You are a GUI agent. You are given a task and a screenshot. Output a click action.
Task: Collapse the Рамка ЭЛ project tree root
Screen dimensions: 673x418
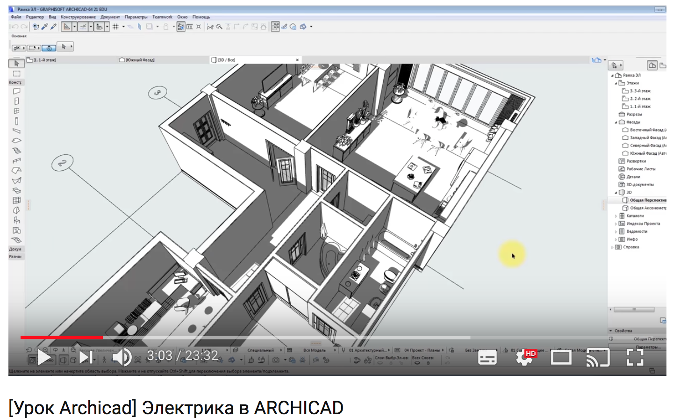coord(612,75)
